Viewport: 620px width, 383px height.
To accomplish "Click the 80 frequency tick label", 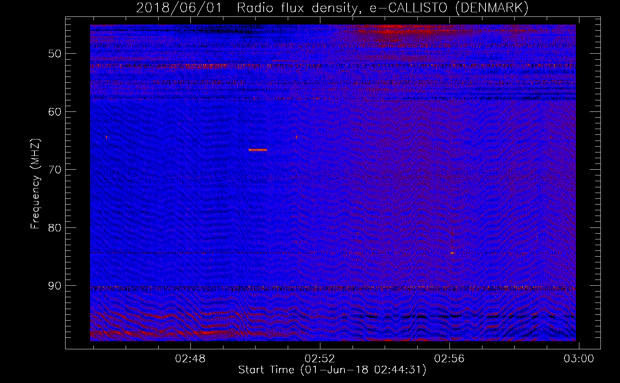I will click(55, 228).
